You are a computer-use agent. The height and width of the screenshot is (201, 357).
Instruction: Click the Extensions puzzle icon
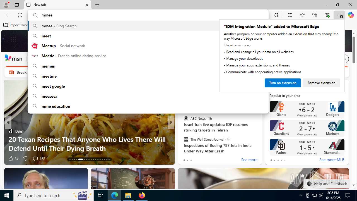[x=276, y=15]
